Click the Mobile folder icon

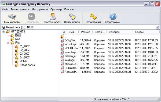coord(17,61)
